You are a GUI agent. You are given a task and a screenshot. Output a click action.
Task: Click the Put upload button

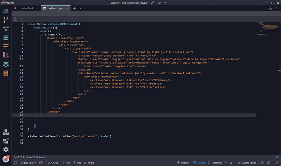[x=77, y=163]
